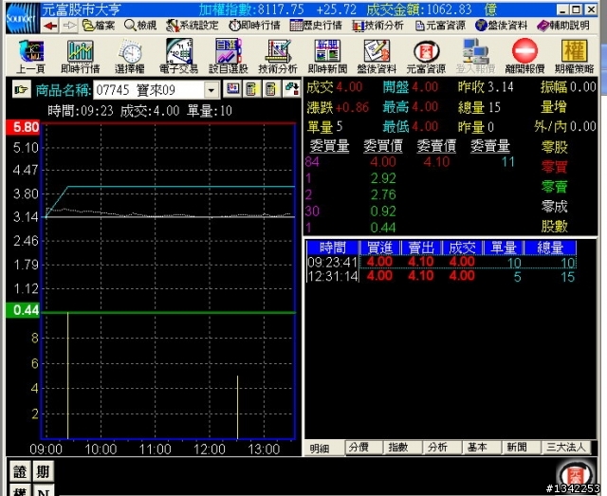Open the 盤後資料 menu
607x496 pixels.
(x=502, y=26)
